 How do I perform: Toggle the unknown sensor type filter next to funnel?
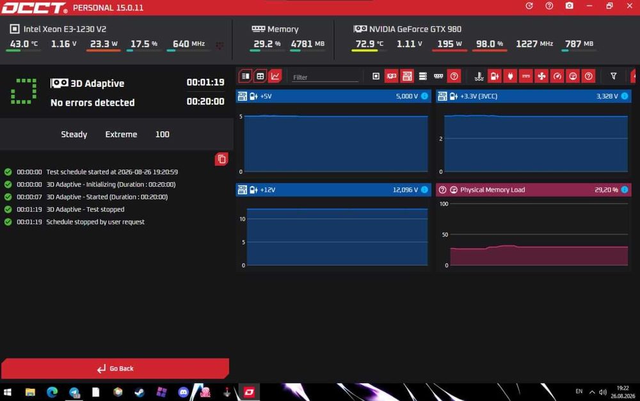click(x=588, y=76)
